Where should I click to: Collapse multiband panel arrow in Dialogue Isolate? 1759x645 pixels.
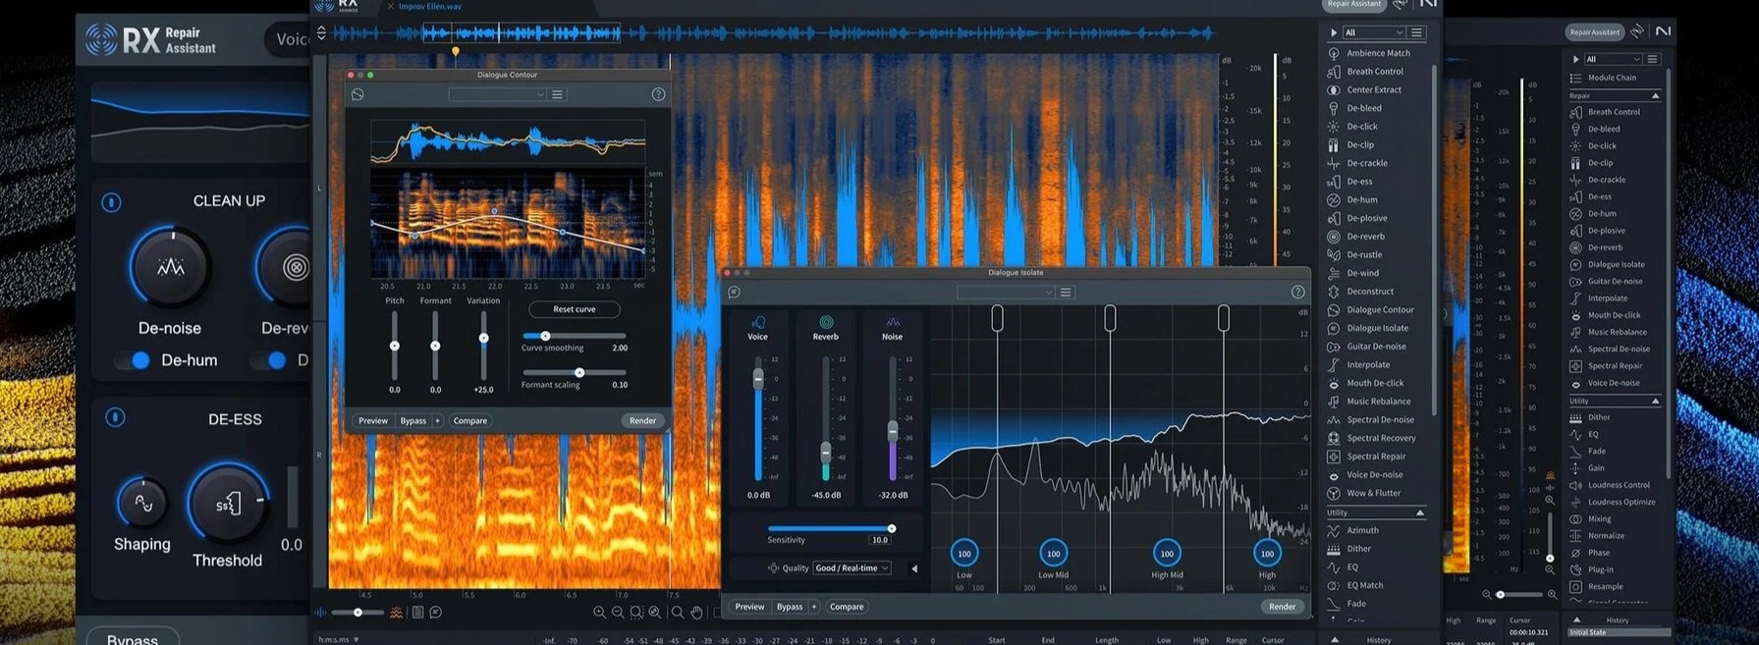tap(914, 568)
